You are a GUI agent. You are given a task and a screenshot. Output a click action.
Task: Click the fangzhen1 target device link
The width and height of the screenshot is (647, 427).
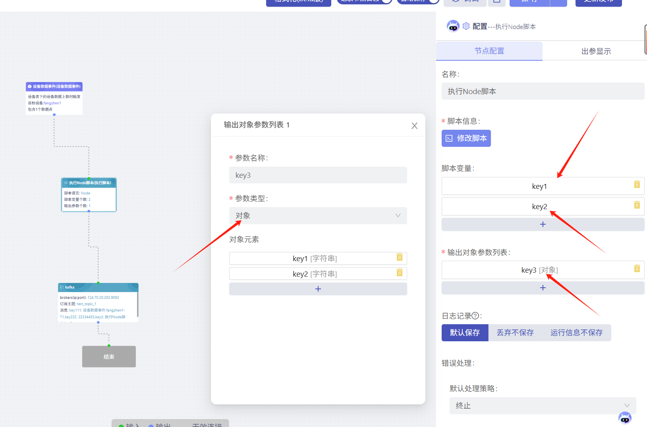pos(52,103)
